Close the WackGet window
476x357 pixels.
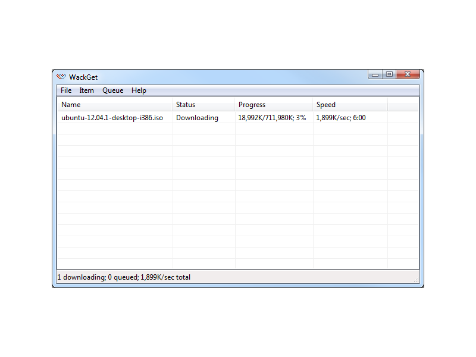tap(408, 75)
